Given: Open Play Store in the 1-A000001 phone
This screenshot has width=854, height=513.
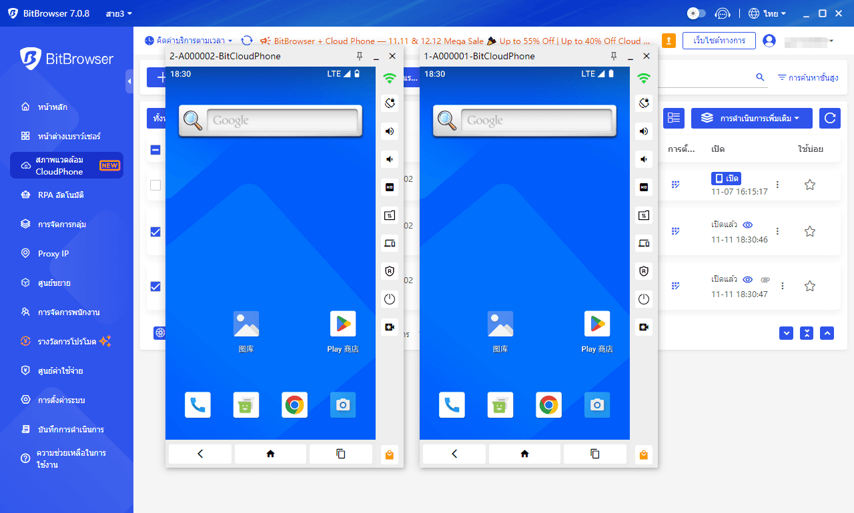Looking at the screenshot, I should (596, 324).
